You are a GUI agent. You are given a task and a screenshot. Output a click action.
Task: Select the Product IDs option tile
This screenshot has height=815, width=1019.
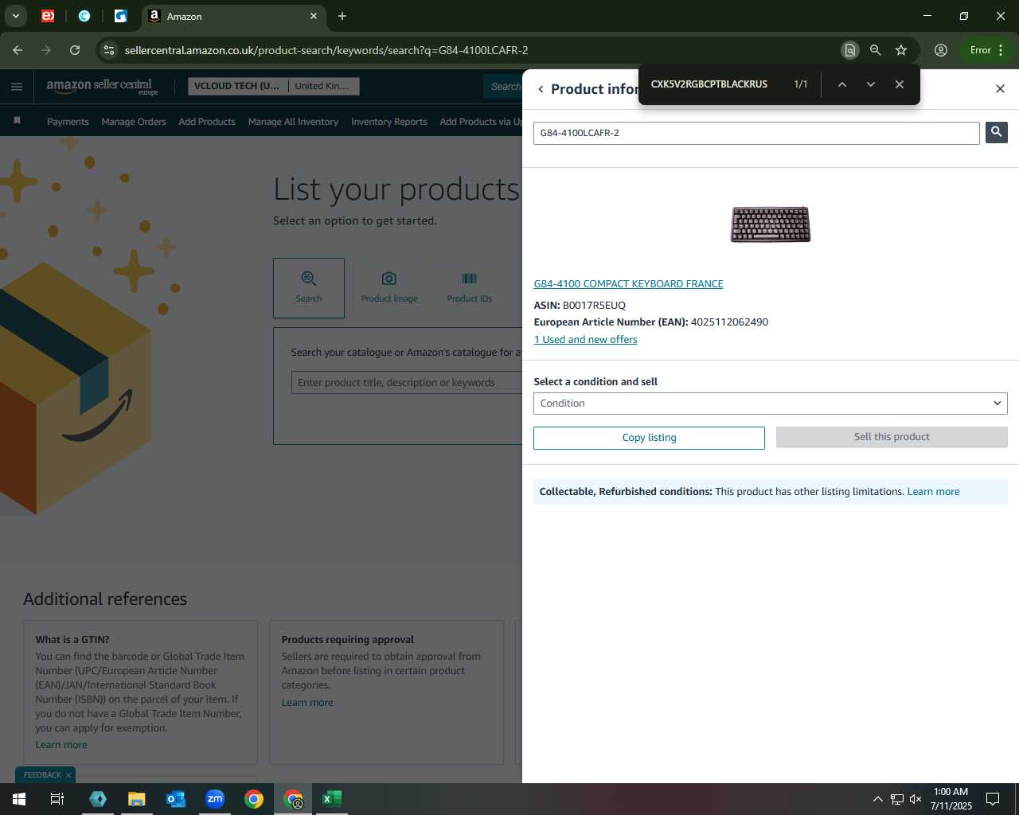(470, 288)
